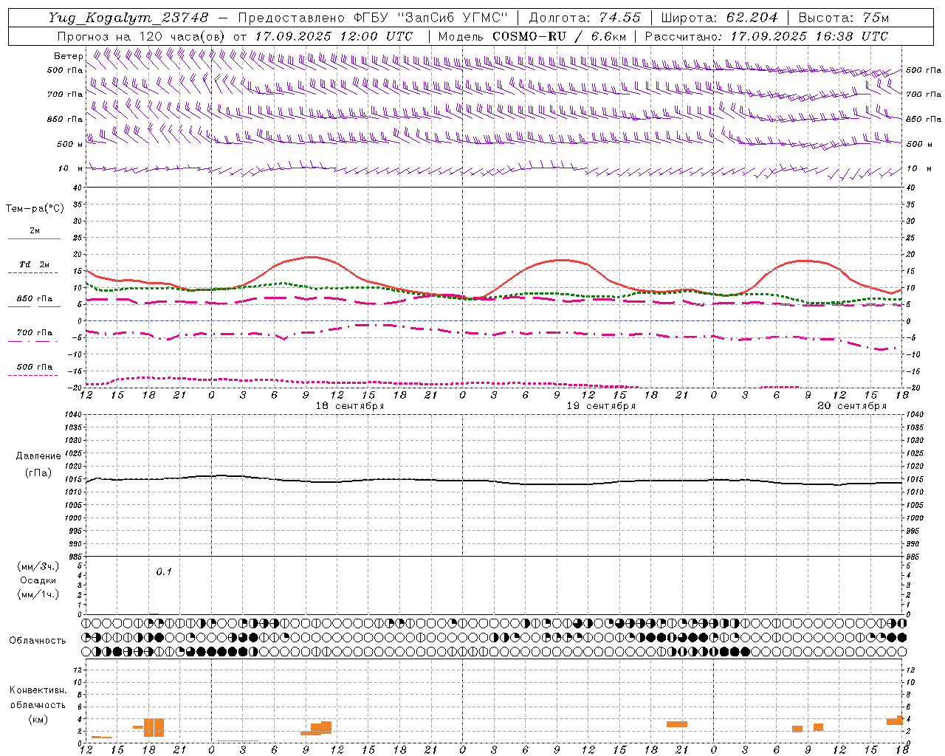The height and width of the screenshot is (756, 945).
Task: Click the Td 2м legend entry
Action: (35, 264)
